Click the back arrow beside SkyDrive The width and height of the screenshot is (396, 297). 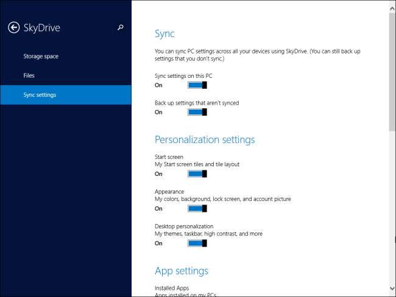(13, 27)
